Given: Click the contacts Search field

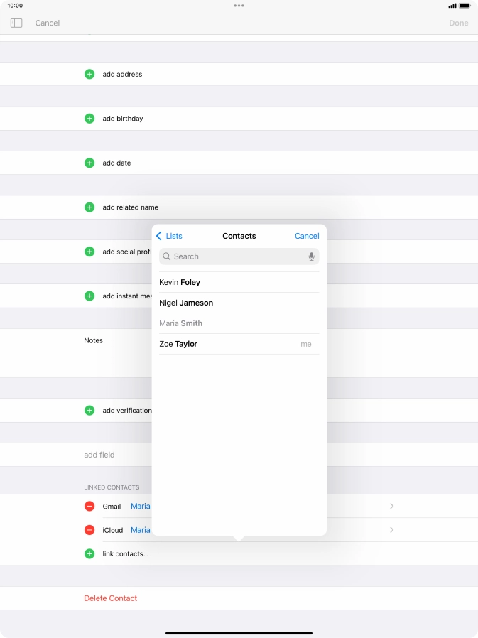Looking at the screenshot, I should click(234, 256).
